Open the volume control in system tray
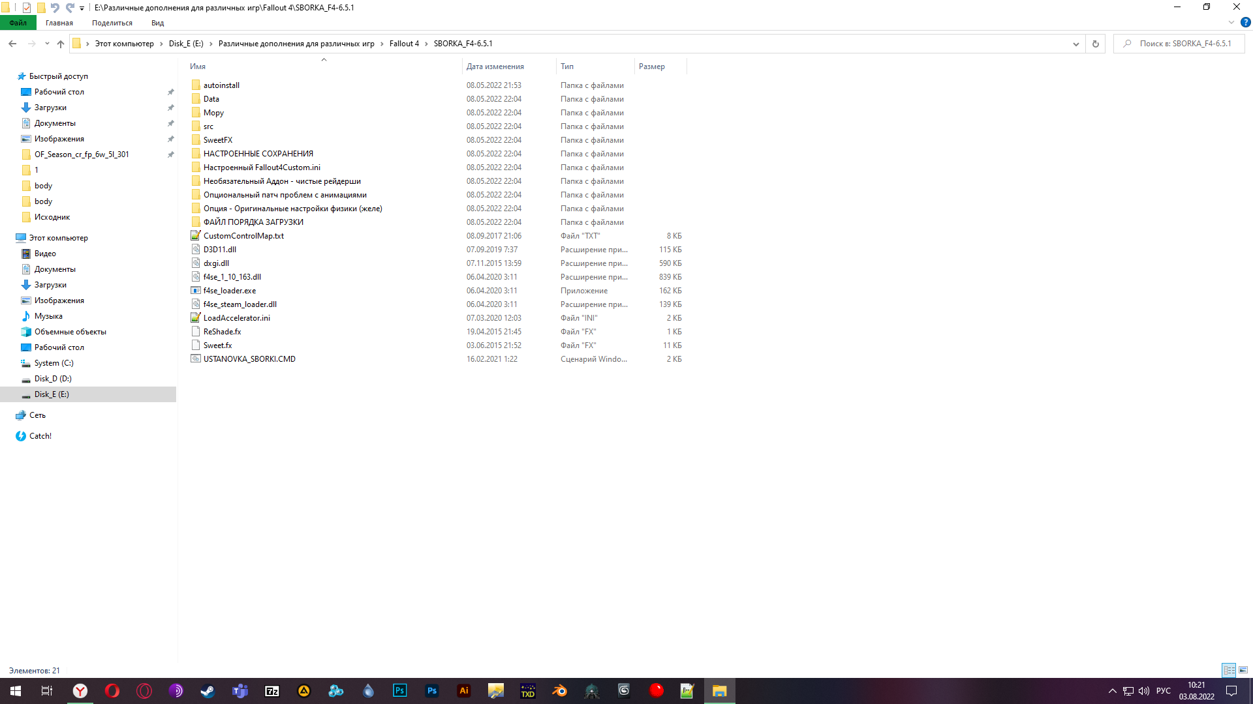 (x=1144, y=691)
